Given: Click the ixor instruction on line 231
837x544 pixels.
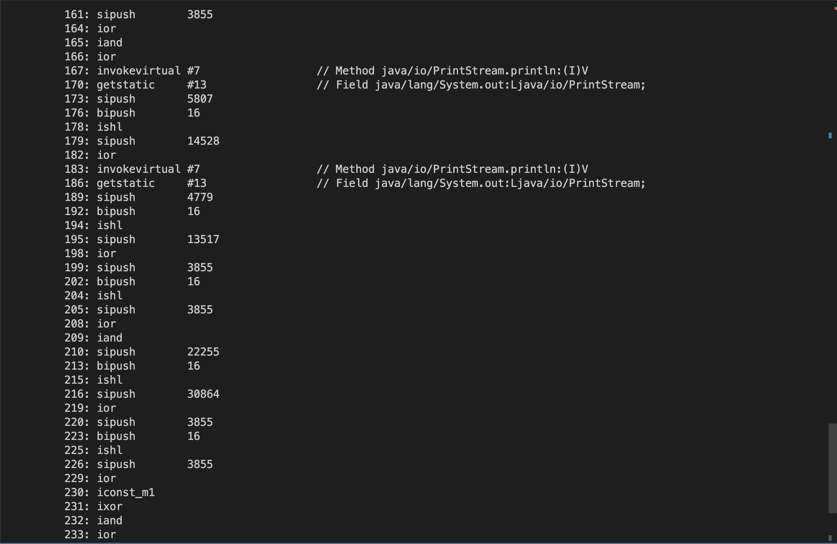Looking at the screenshot, I should (110, 506).
